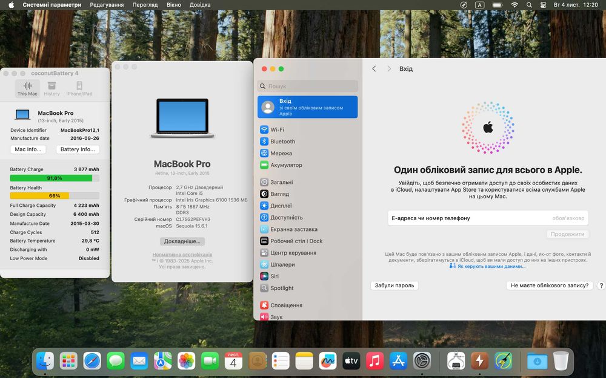Open Дисплеї settings in sidebar

coord(308,206)
